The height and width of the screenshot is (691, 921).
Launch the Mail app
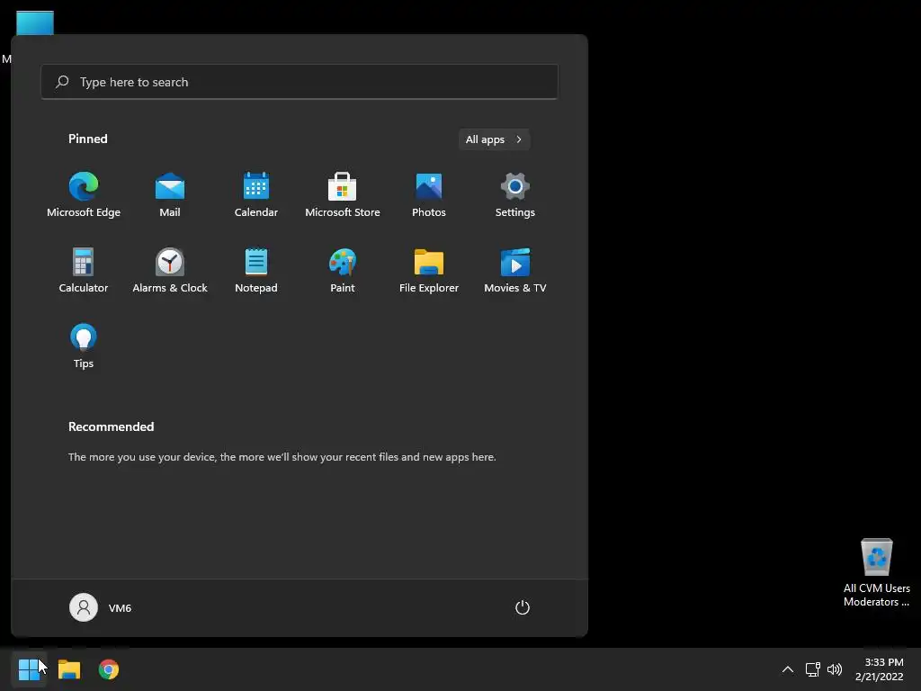click(x=170, y=195)
